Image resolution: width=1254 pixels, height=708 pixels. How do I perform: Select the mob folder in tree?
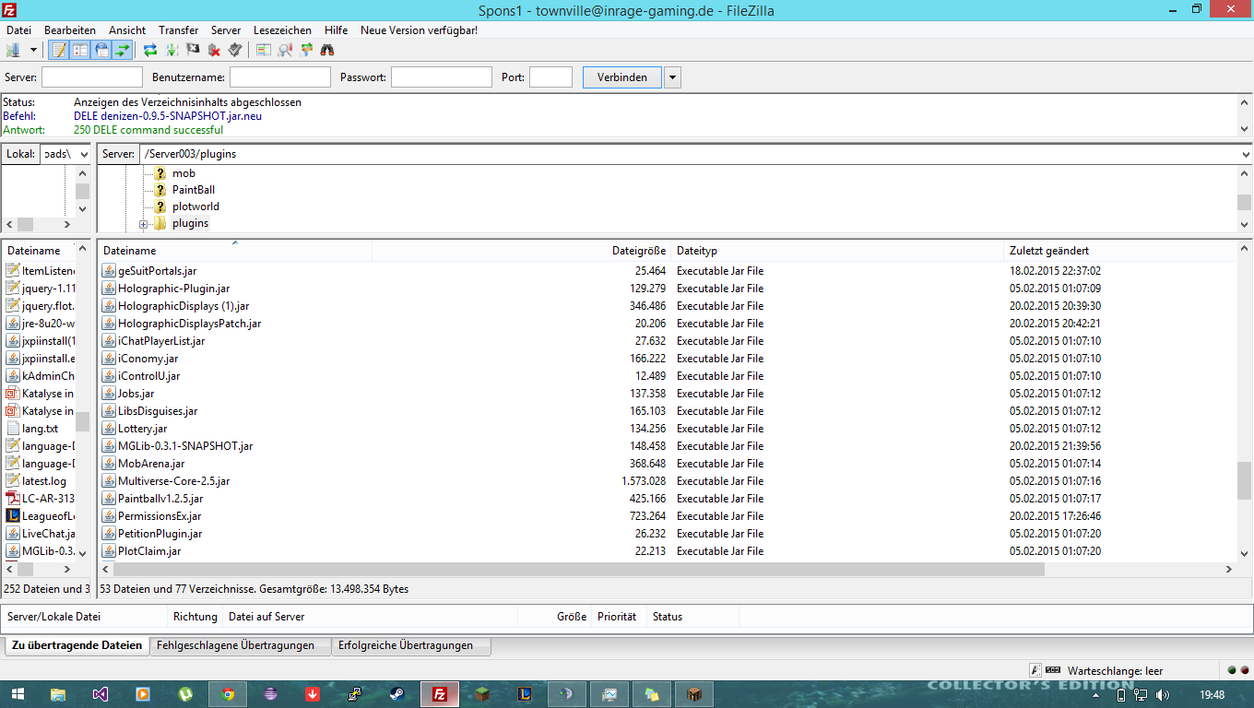(x=183, y=173)
